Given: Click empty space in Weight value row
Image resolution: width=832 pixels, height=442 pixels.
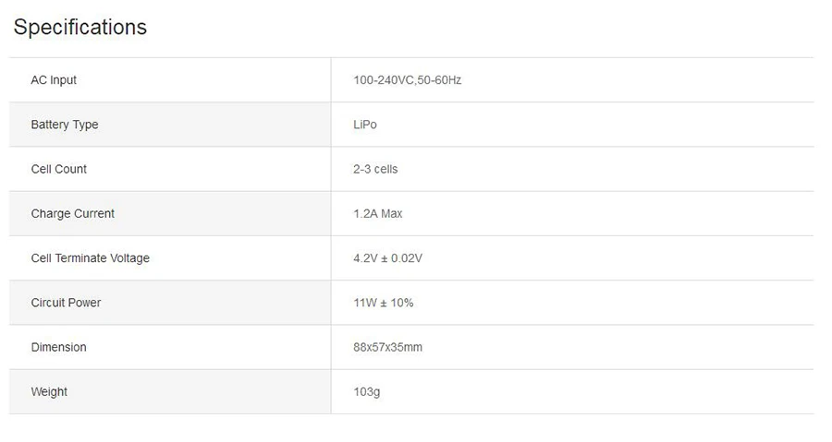Looking at the screenshot, I should click(594, 392).
